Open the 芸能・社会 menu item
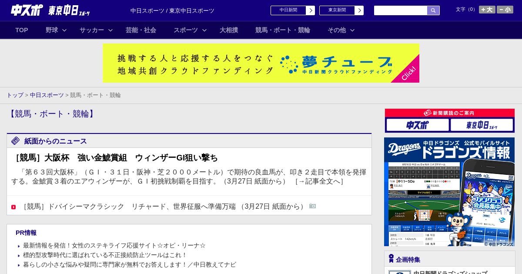Screen dimensions: 522x274 (141, 30)
